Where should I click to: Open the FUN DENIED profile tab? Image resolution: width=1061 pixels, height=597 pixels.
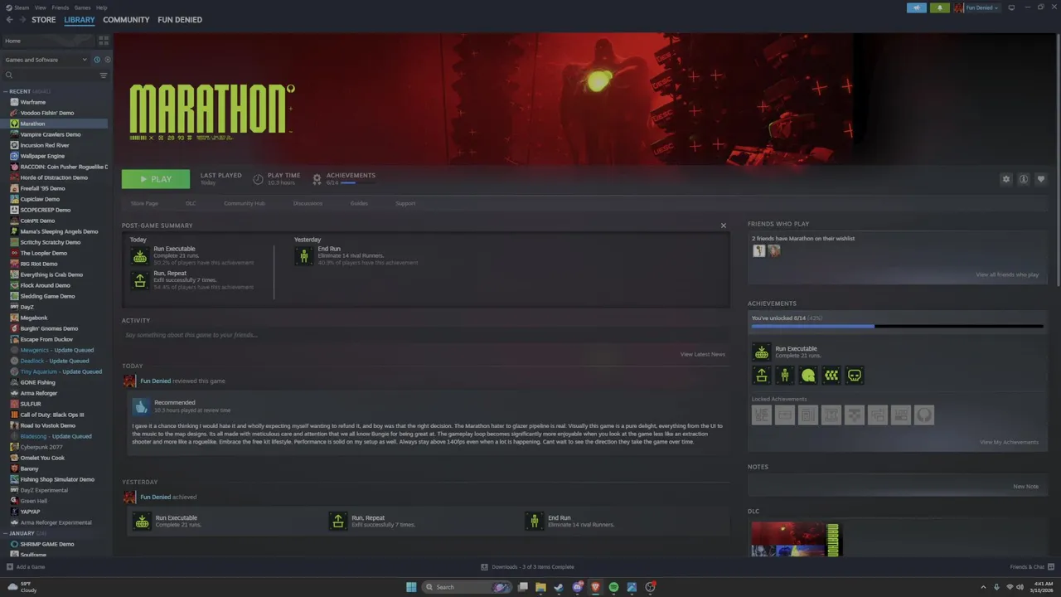point(180,20)
